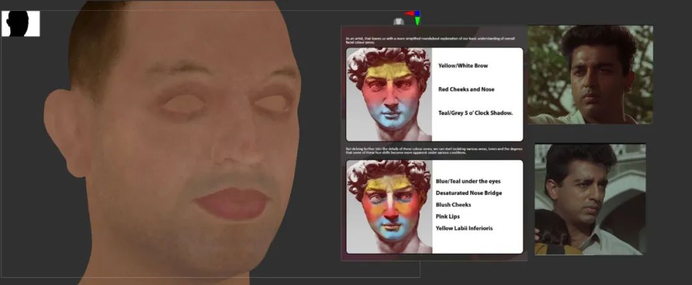Click the green axis cone on gizmo

[x=418, y=21]
